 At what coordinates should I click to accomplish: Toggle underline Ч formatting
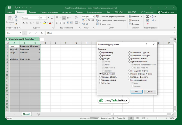click(x=30, y=23)
